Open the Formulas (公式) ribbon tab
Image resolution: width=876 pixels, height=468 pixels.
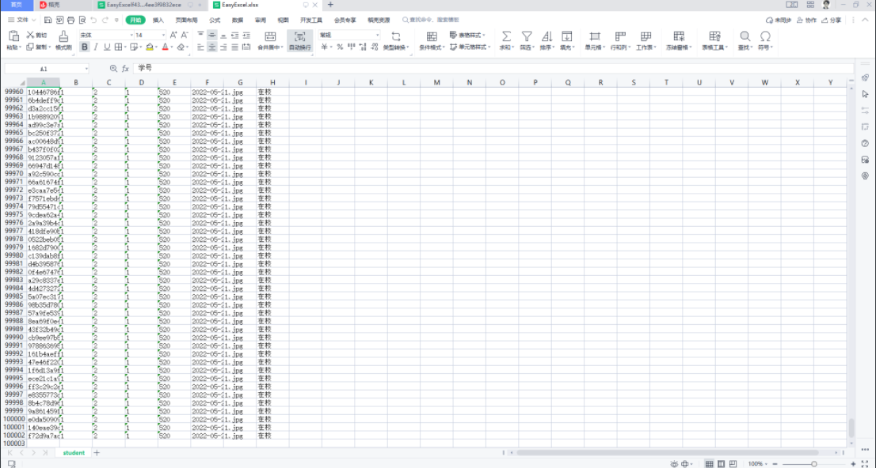click(x=215, y=20)
